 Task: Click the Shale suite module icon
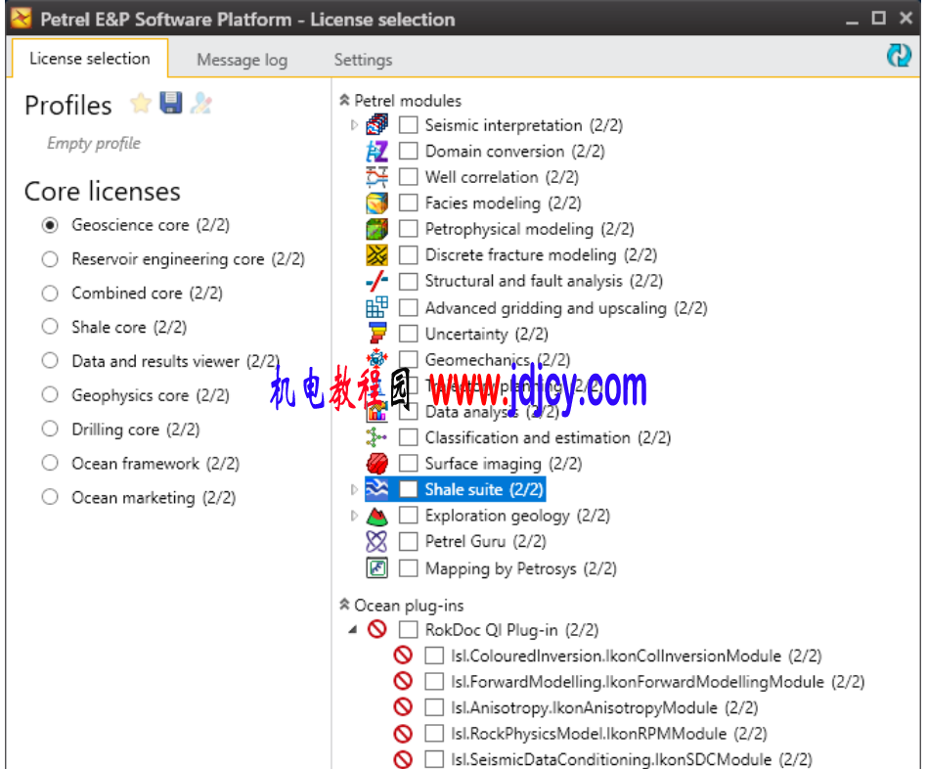coord(376,490)
